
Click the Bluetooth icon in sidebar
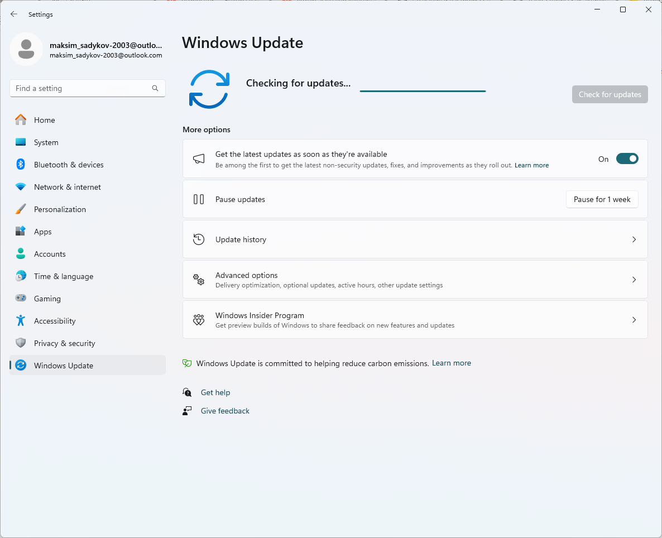click(21, 164)
